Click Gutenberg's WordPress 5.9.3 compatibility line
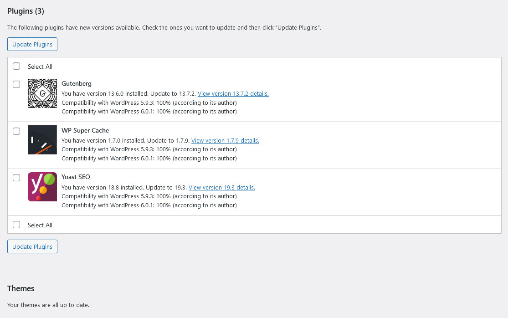This screenshot has height=318, width=508. (x=149, y=103)
